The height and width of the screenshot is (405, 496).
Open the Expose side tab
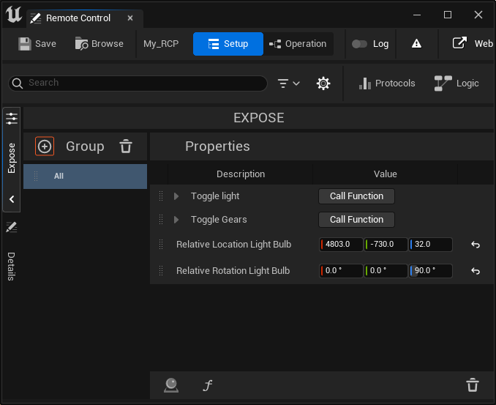(12, 157)
